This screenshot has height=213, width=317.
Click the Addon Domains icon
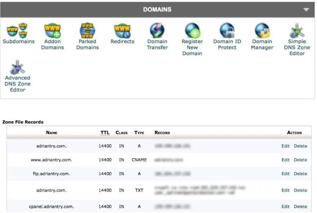(52, 31)
